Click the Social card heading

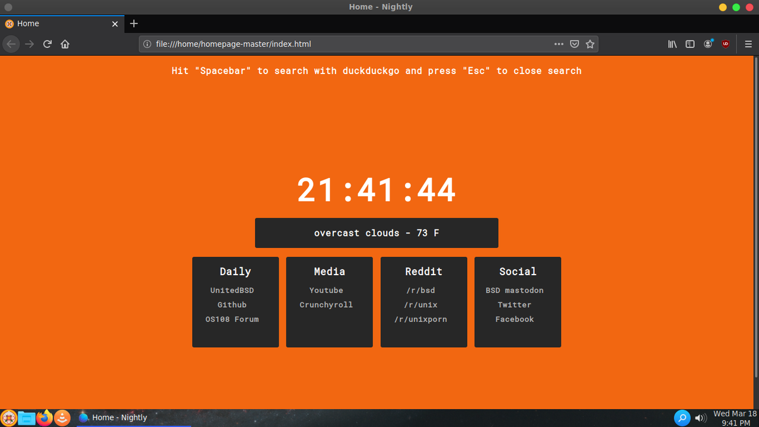(518, 272)
